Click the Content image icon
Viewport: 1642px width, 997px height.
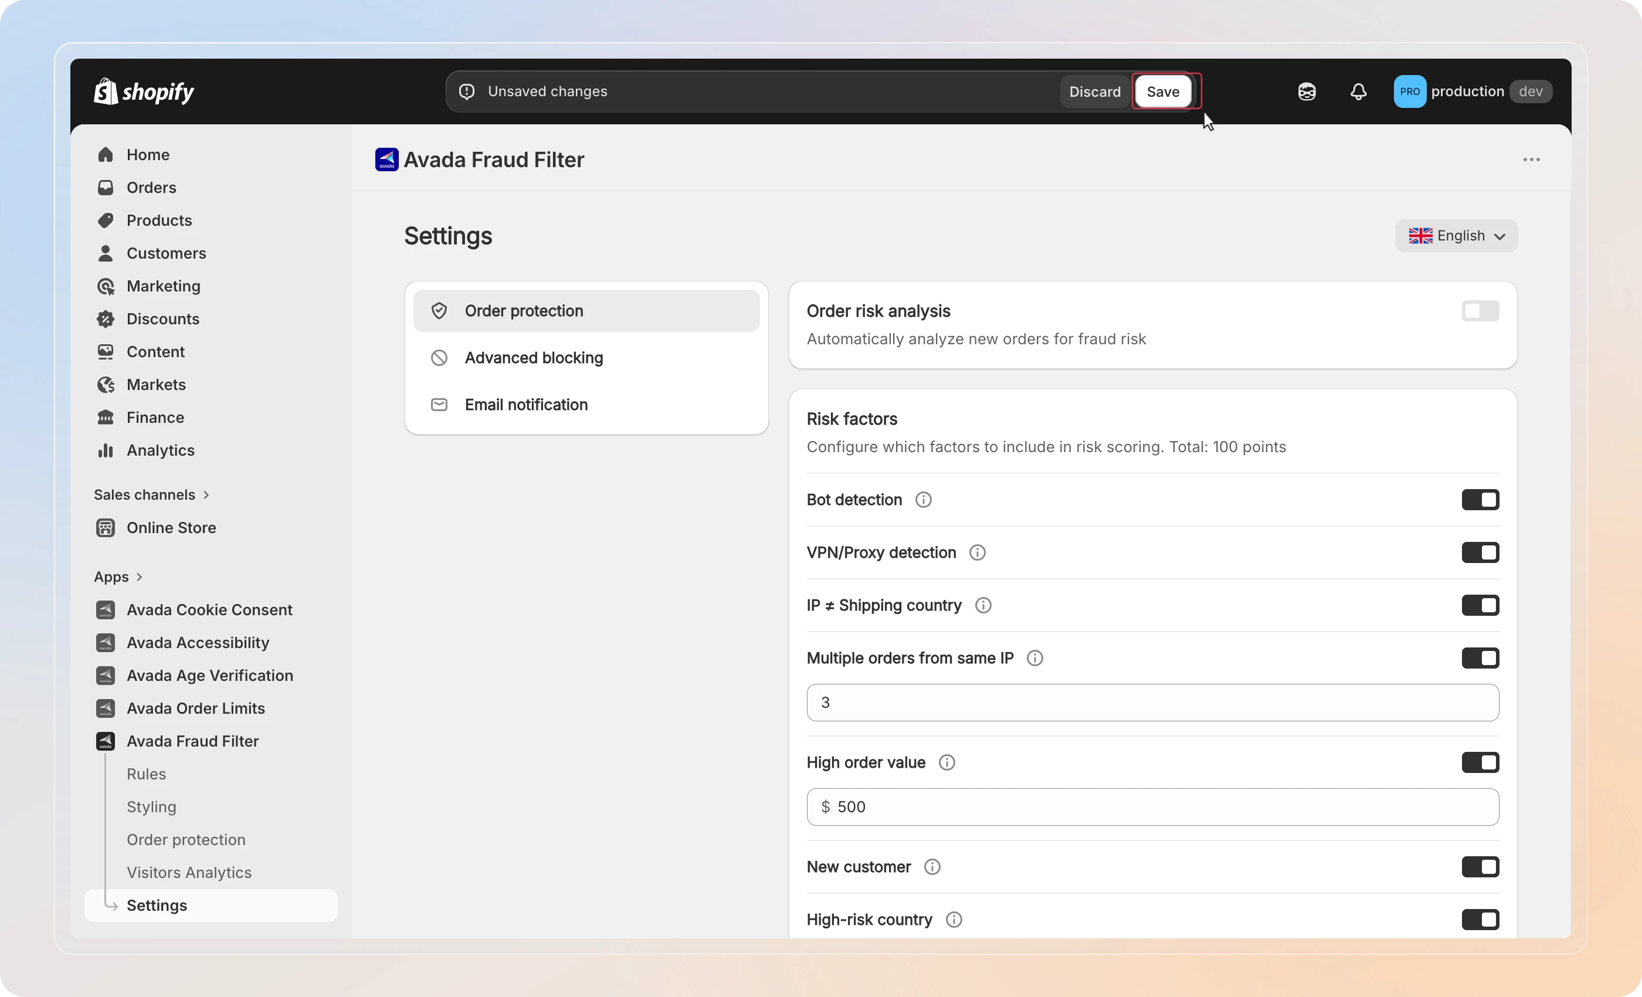[106, 352]
